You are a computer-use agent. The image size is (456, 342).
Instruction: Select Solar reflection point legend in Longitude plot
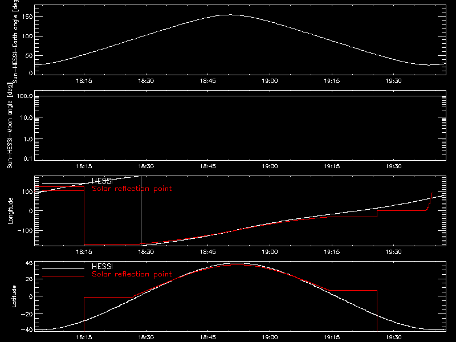click(132, 189)
